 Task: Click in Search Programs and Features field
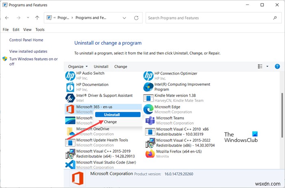[213, 18]
